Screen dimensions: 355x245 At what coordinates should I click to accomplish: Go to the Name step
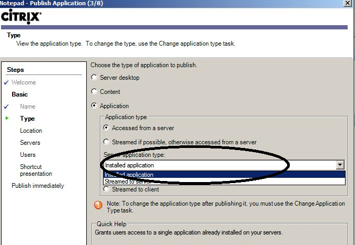coord(28,106)
